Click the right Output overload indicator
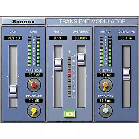 coord(110,37)
